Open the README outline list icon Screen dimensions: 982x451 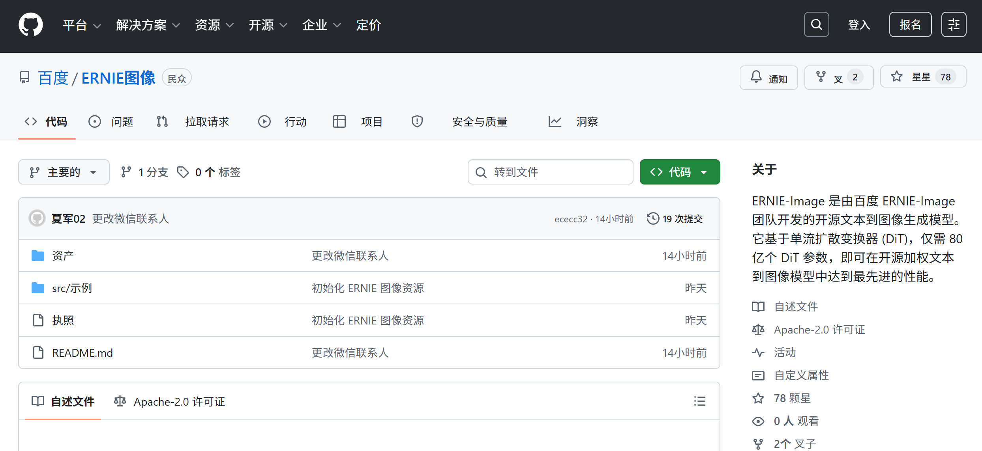tap(699, 401)
